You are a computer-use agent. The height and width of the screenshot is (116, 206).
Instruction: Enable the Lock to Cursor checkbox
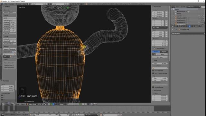point(153,71)
